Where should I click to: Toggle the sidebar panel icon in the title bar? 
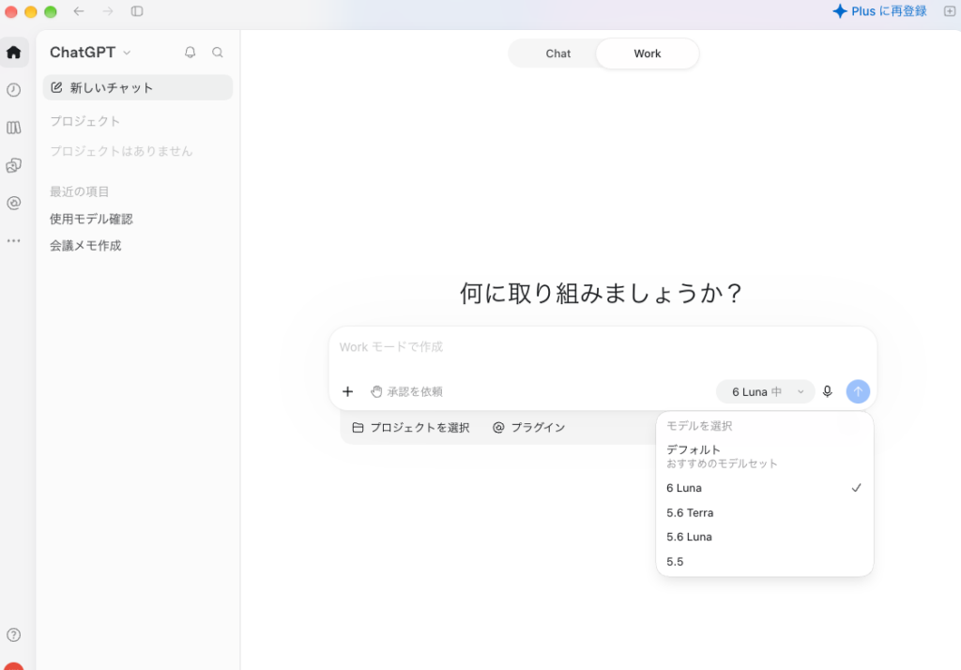[137, 11]
